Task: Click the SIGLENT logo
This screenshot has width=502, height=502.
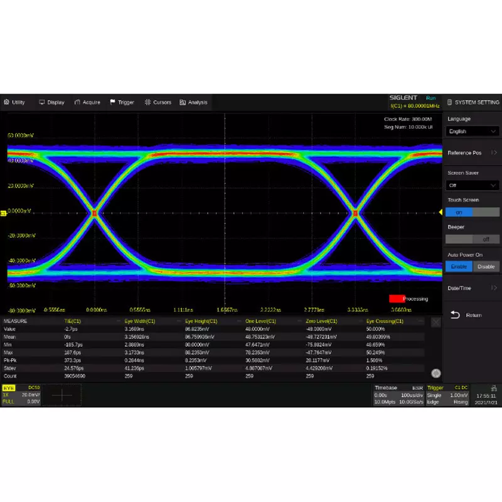Action: 403,98
